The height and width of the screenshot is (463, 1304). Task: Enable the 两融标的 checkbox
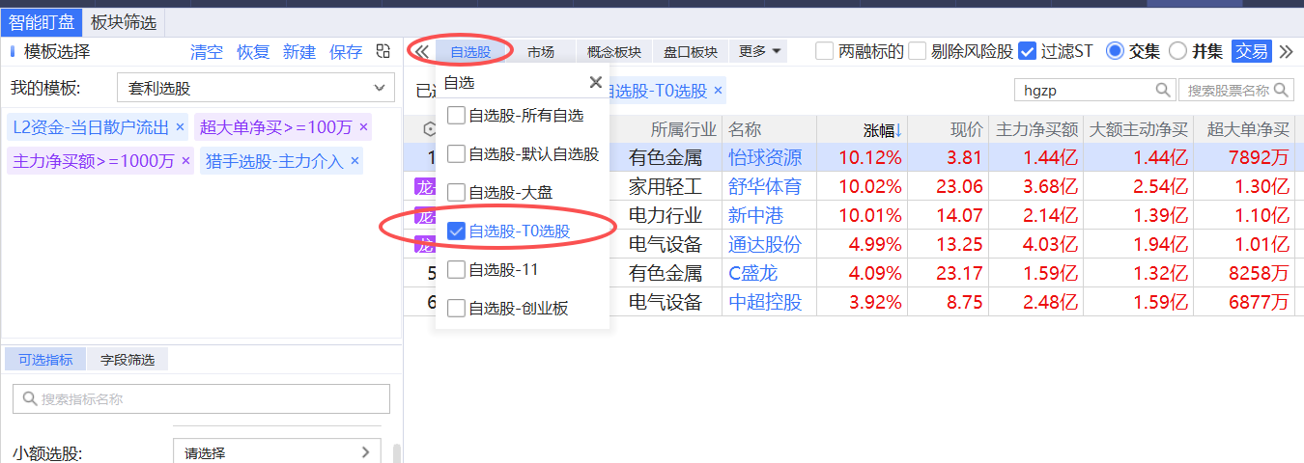coord(824,51)
